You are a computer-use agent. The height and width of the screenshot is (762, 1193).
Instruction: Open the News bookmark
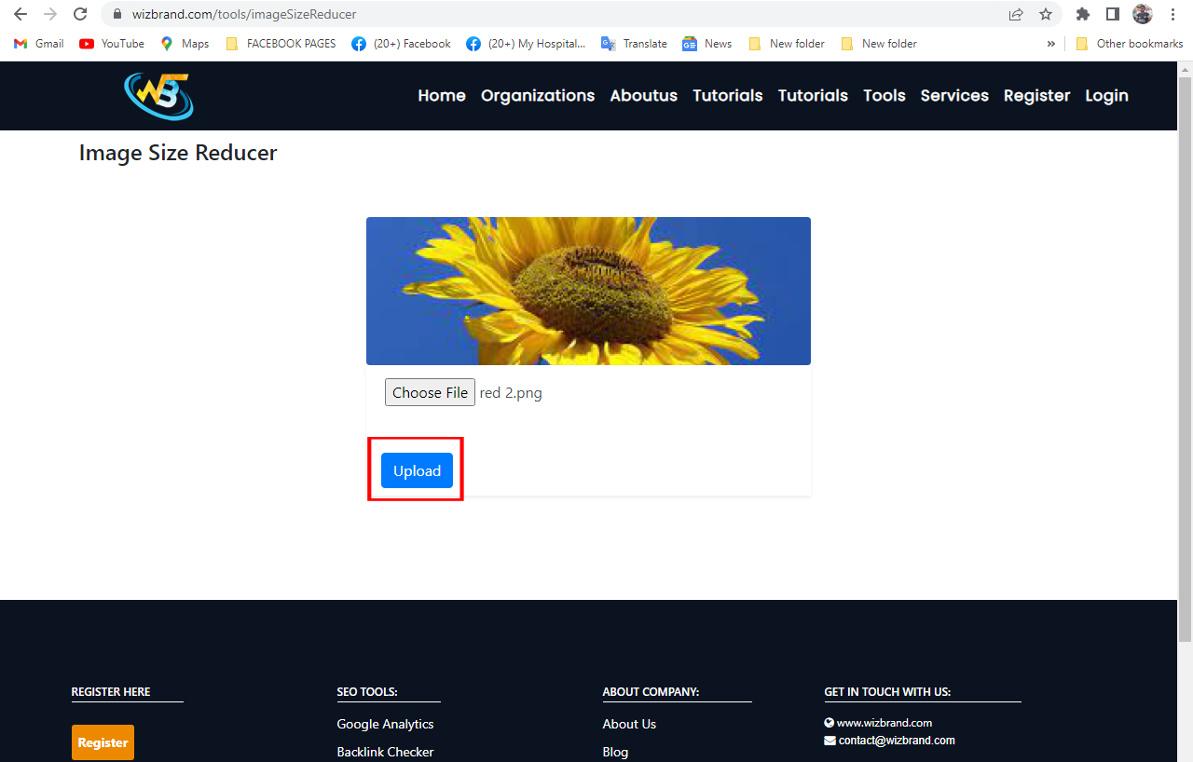[x=706, y=43]
